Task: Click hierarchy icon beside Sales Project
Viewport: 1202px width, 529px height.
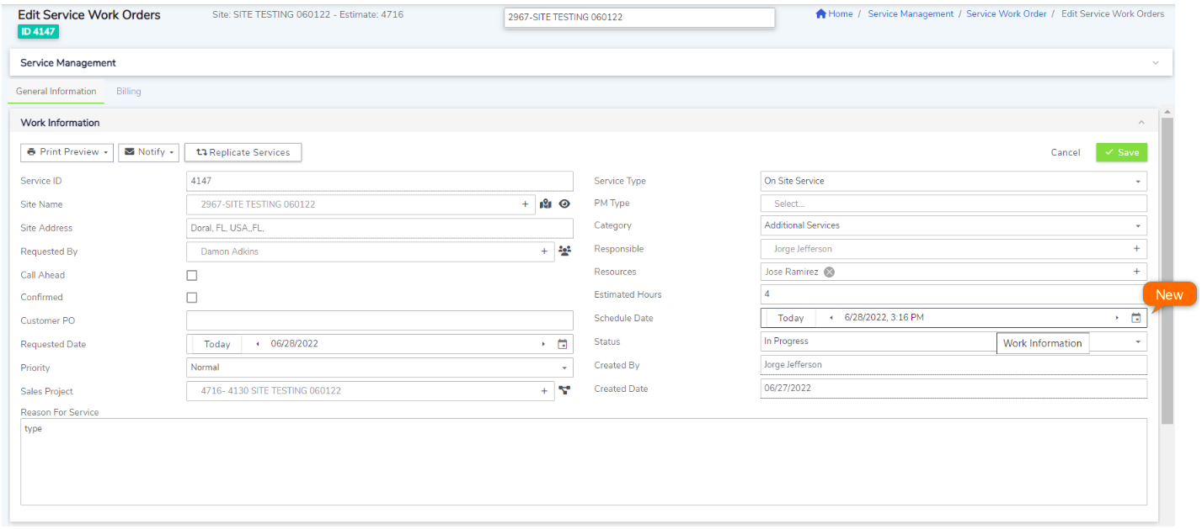Action: [x=564, y=390]
